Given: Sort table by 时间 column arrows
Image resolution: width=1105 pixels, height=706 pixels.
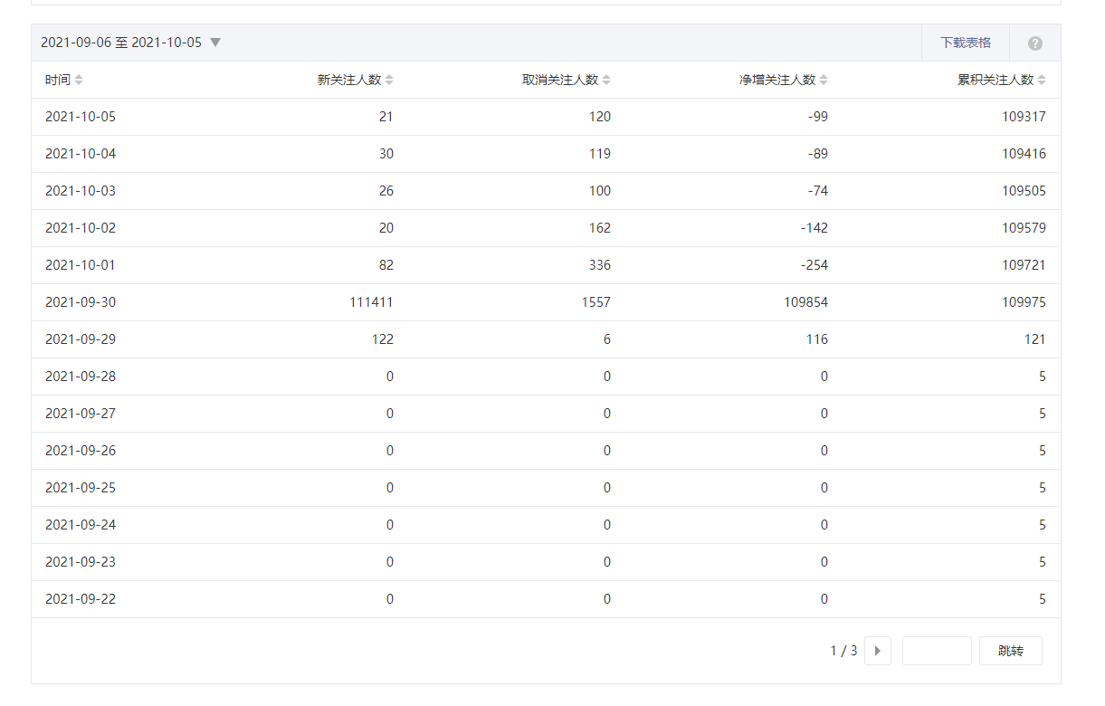Looking at the screenshot, I should pos(79,80).
